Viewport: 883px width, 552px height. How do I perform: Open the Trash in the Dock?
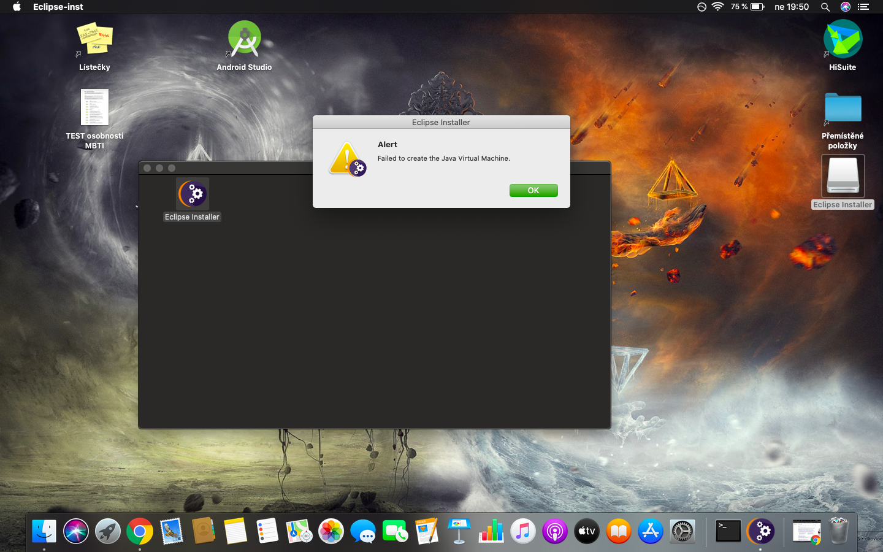[x=838, y=531]
